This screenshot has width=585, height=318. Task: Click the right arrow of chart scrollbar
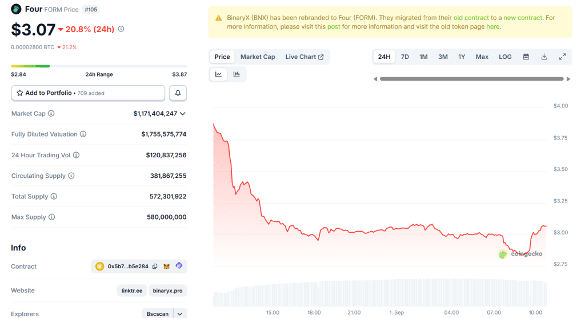pos(568,79)
